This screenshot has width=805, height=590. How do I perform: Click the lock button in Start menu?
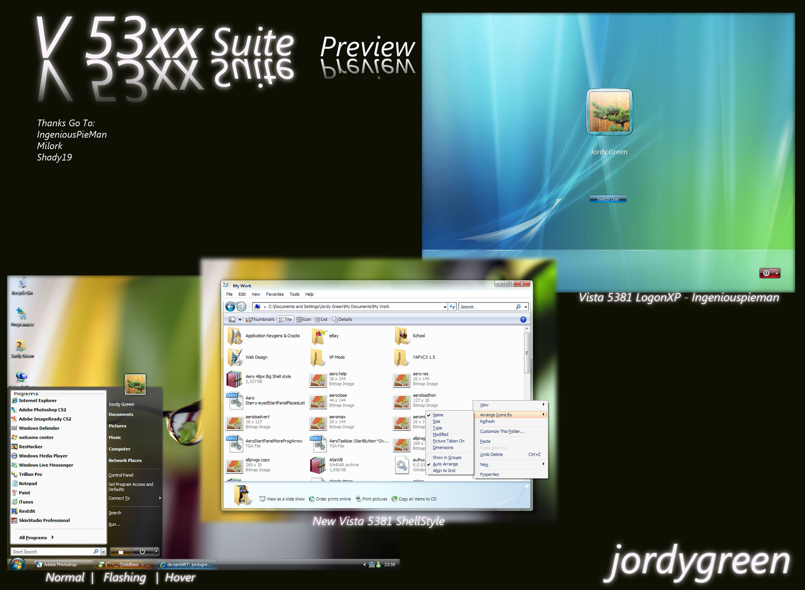(121, 551)
